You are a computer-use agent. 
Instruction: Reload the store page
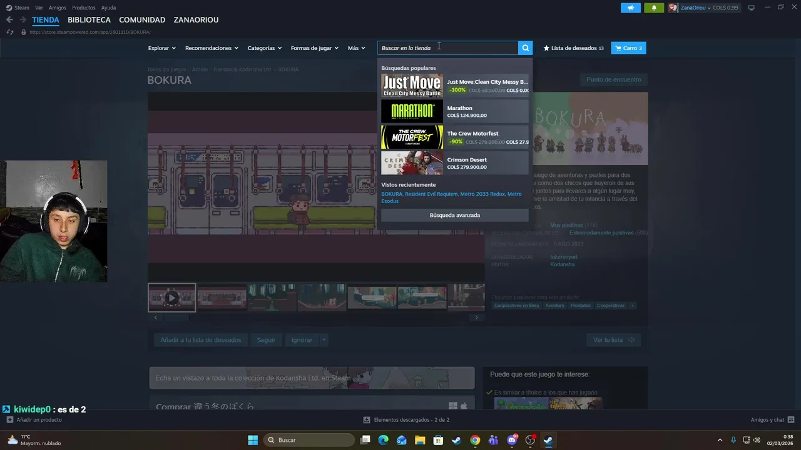pyautogui.click(x=11, y=32)
